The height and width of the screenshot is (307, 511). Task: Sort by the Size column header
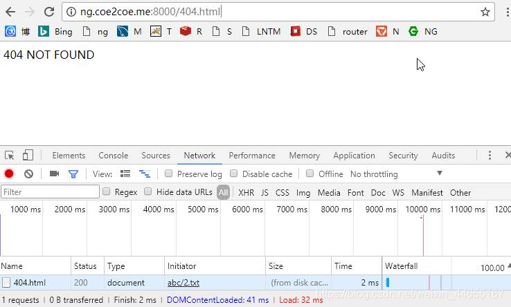click(298, 266)
